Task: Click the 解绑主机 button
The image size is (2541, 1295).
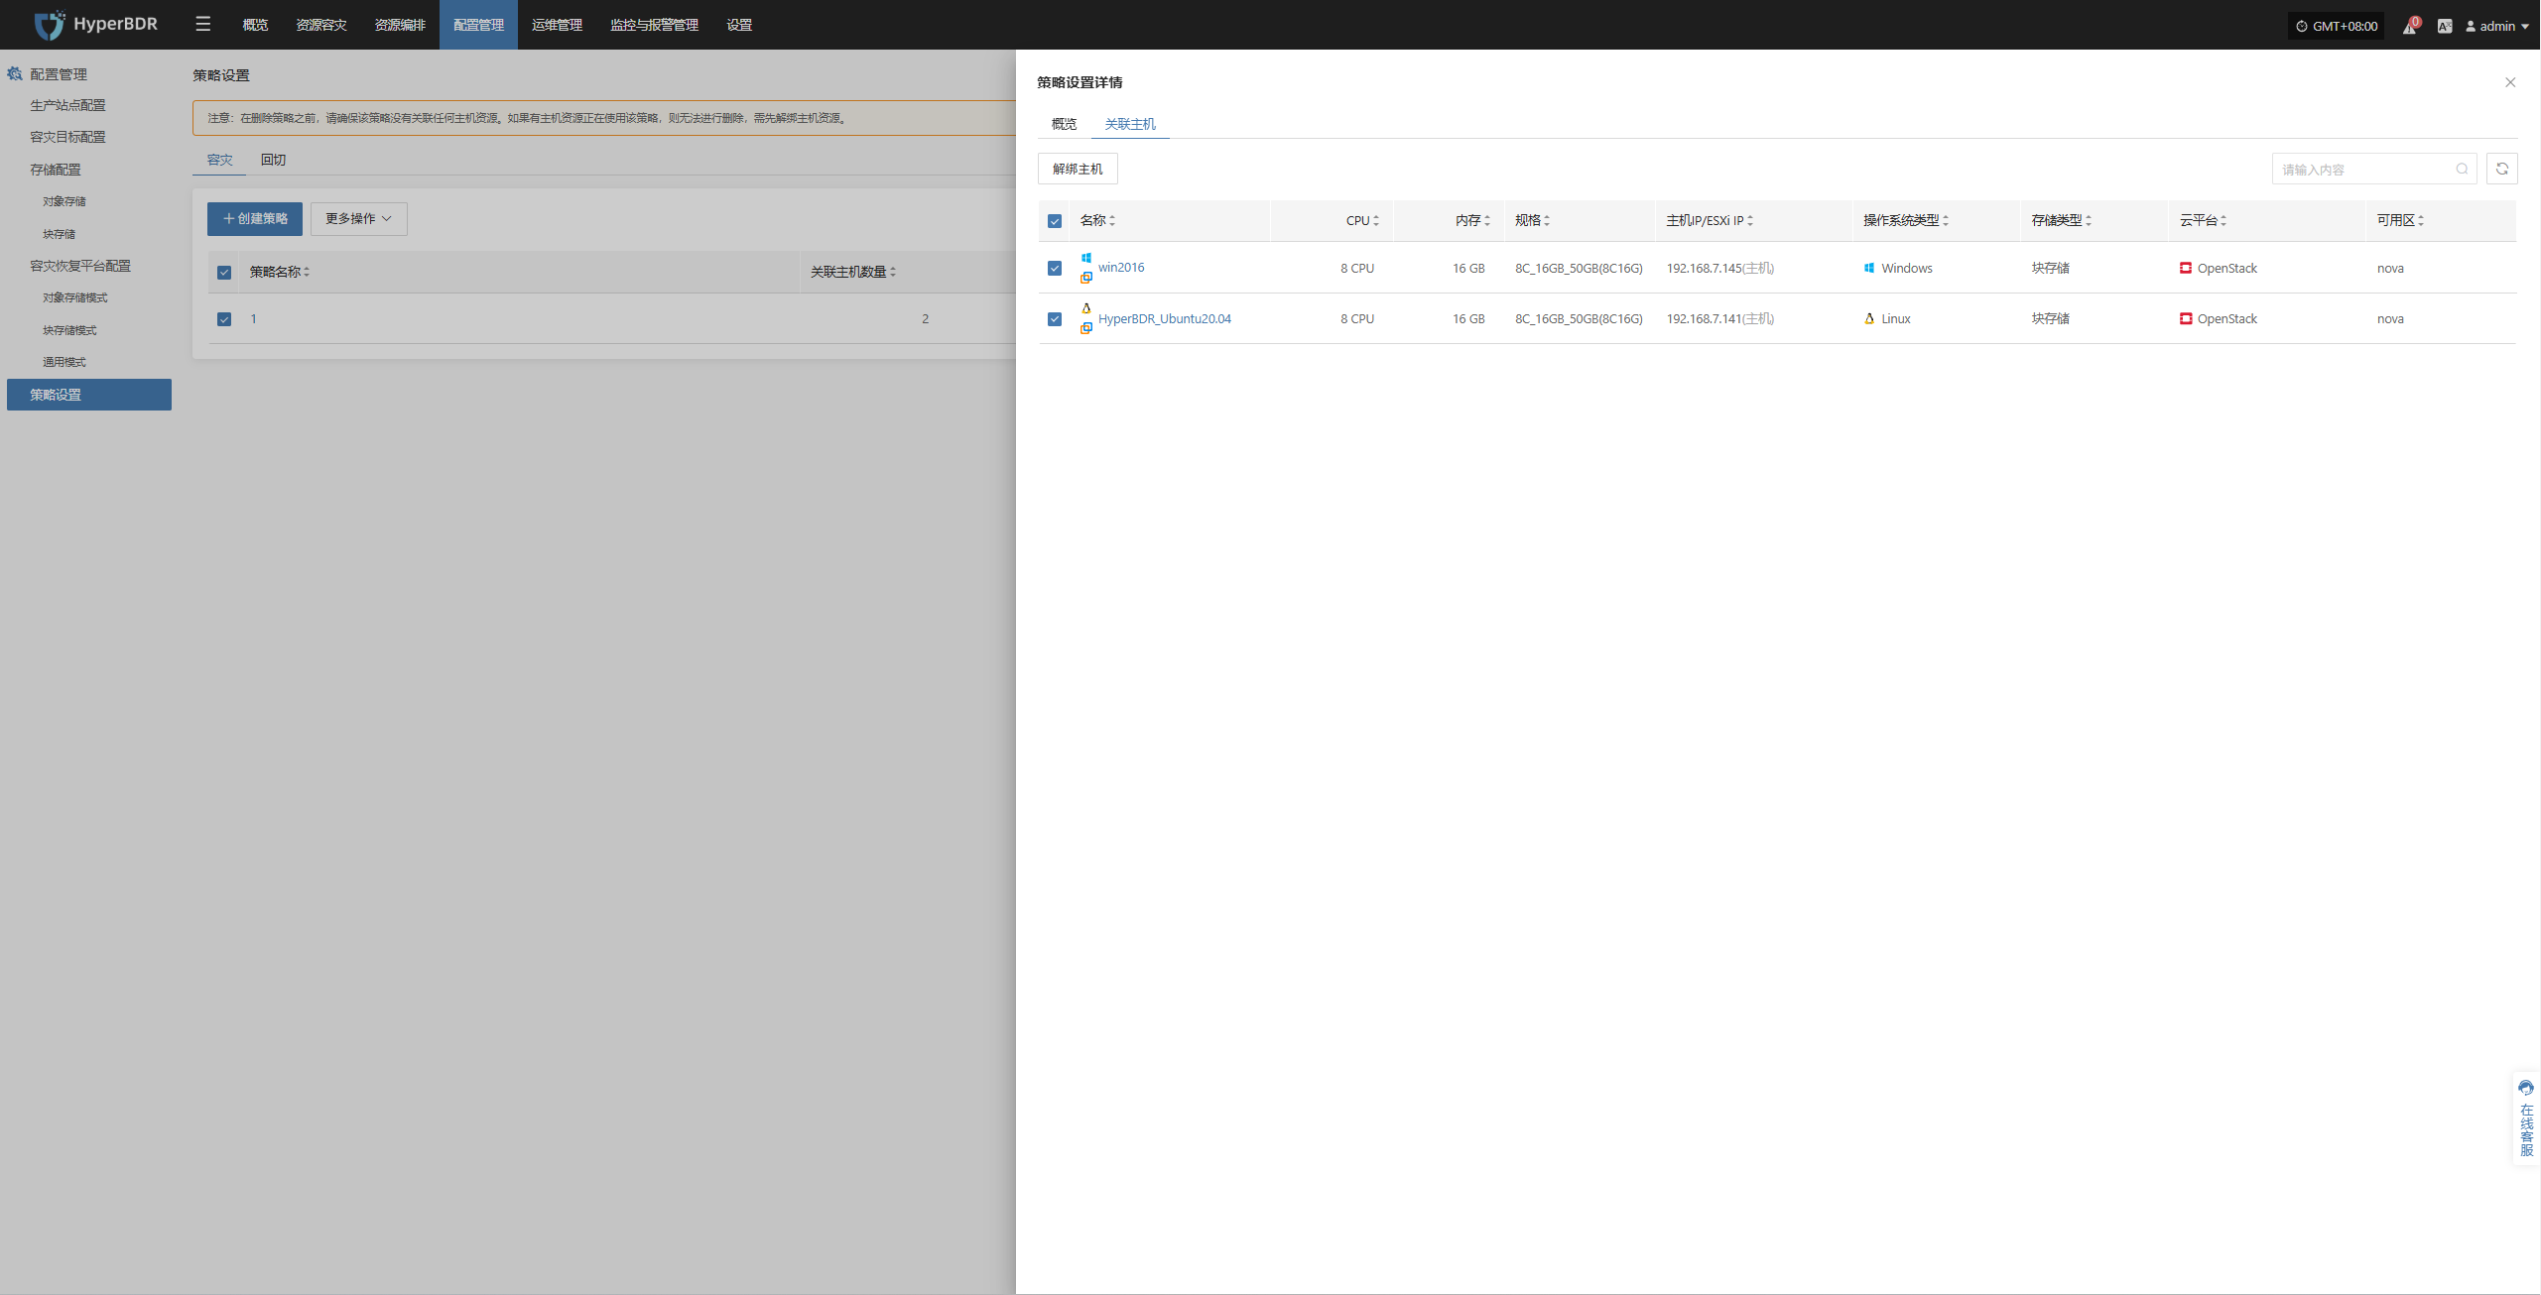Action: pos(1078,169)
